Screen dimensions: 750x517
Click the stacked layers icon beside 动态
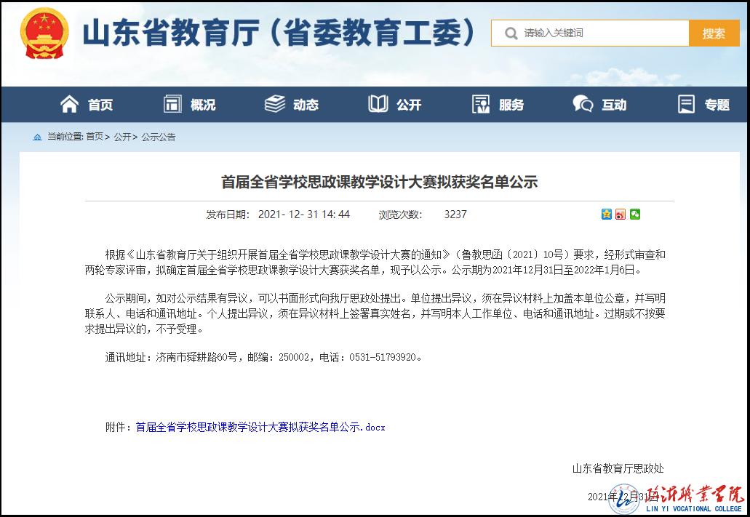[x=275, y=105]
